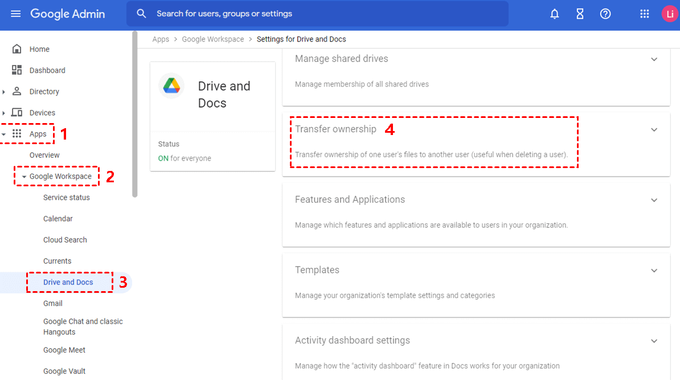Open the help question mark icon

[x=605, y=14]
